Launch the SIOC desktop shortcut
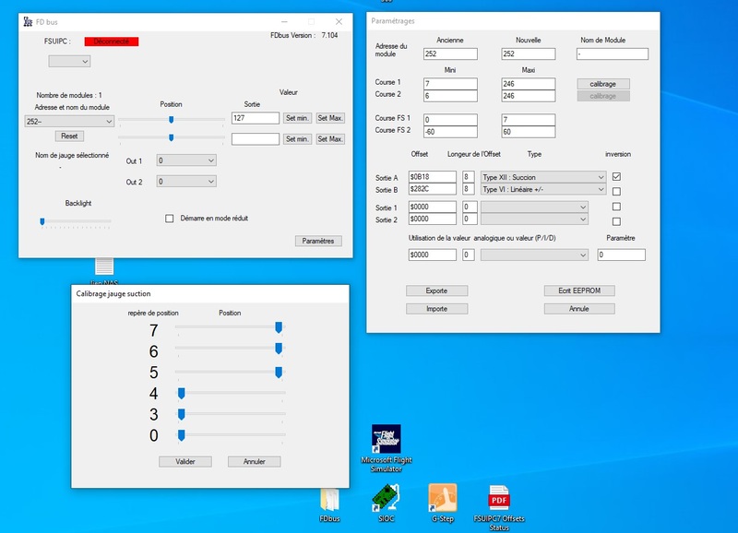 coord(386,499)
